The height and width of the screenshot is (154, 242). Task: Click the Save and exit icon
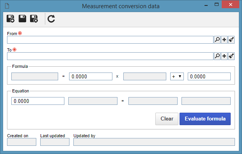coord(34,19)
